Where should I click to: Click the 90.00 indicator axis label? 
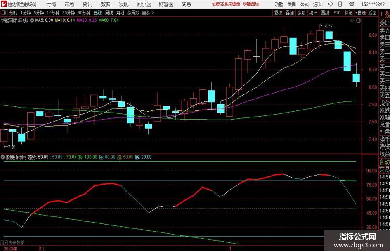tap(371, 171)
